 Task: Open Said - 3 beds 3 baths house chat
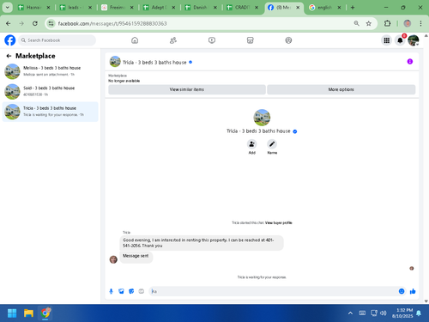51,91
